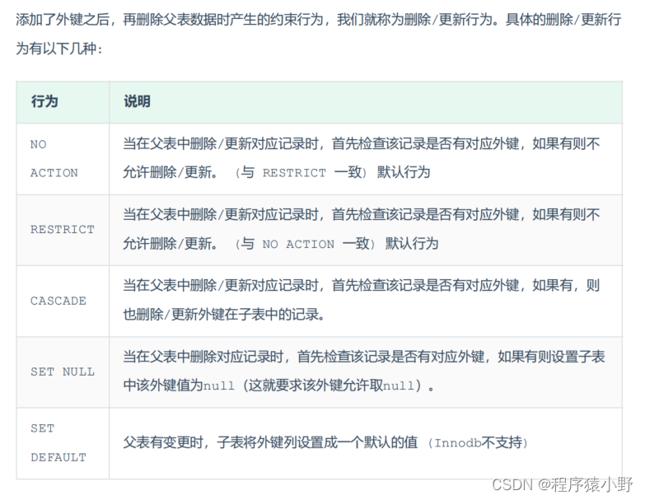Click the 行为 column header
This screenshot has width=645, height=500.
coord(44,102)
